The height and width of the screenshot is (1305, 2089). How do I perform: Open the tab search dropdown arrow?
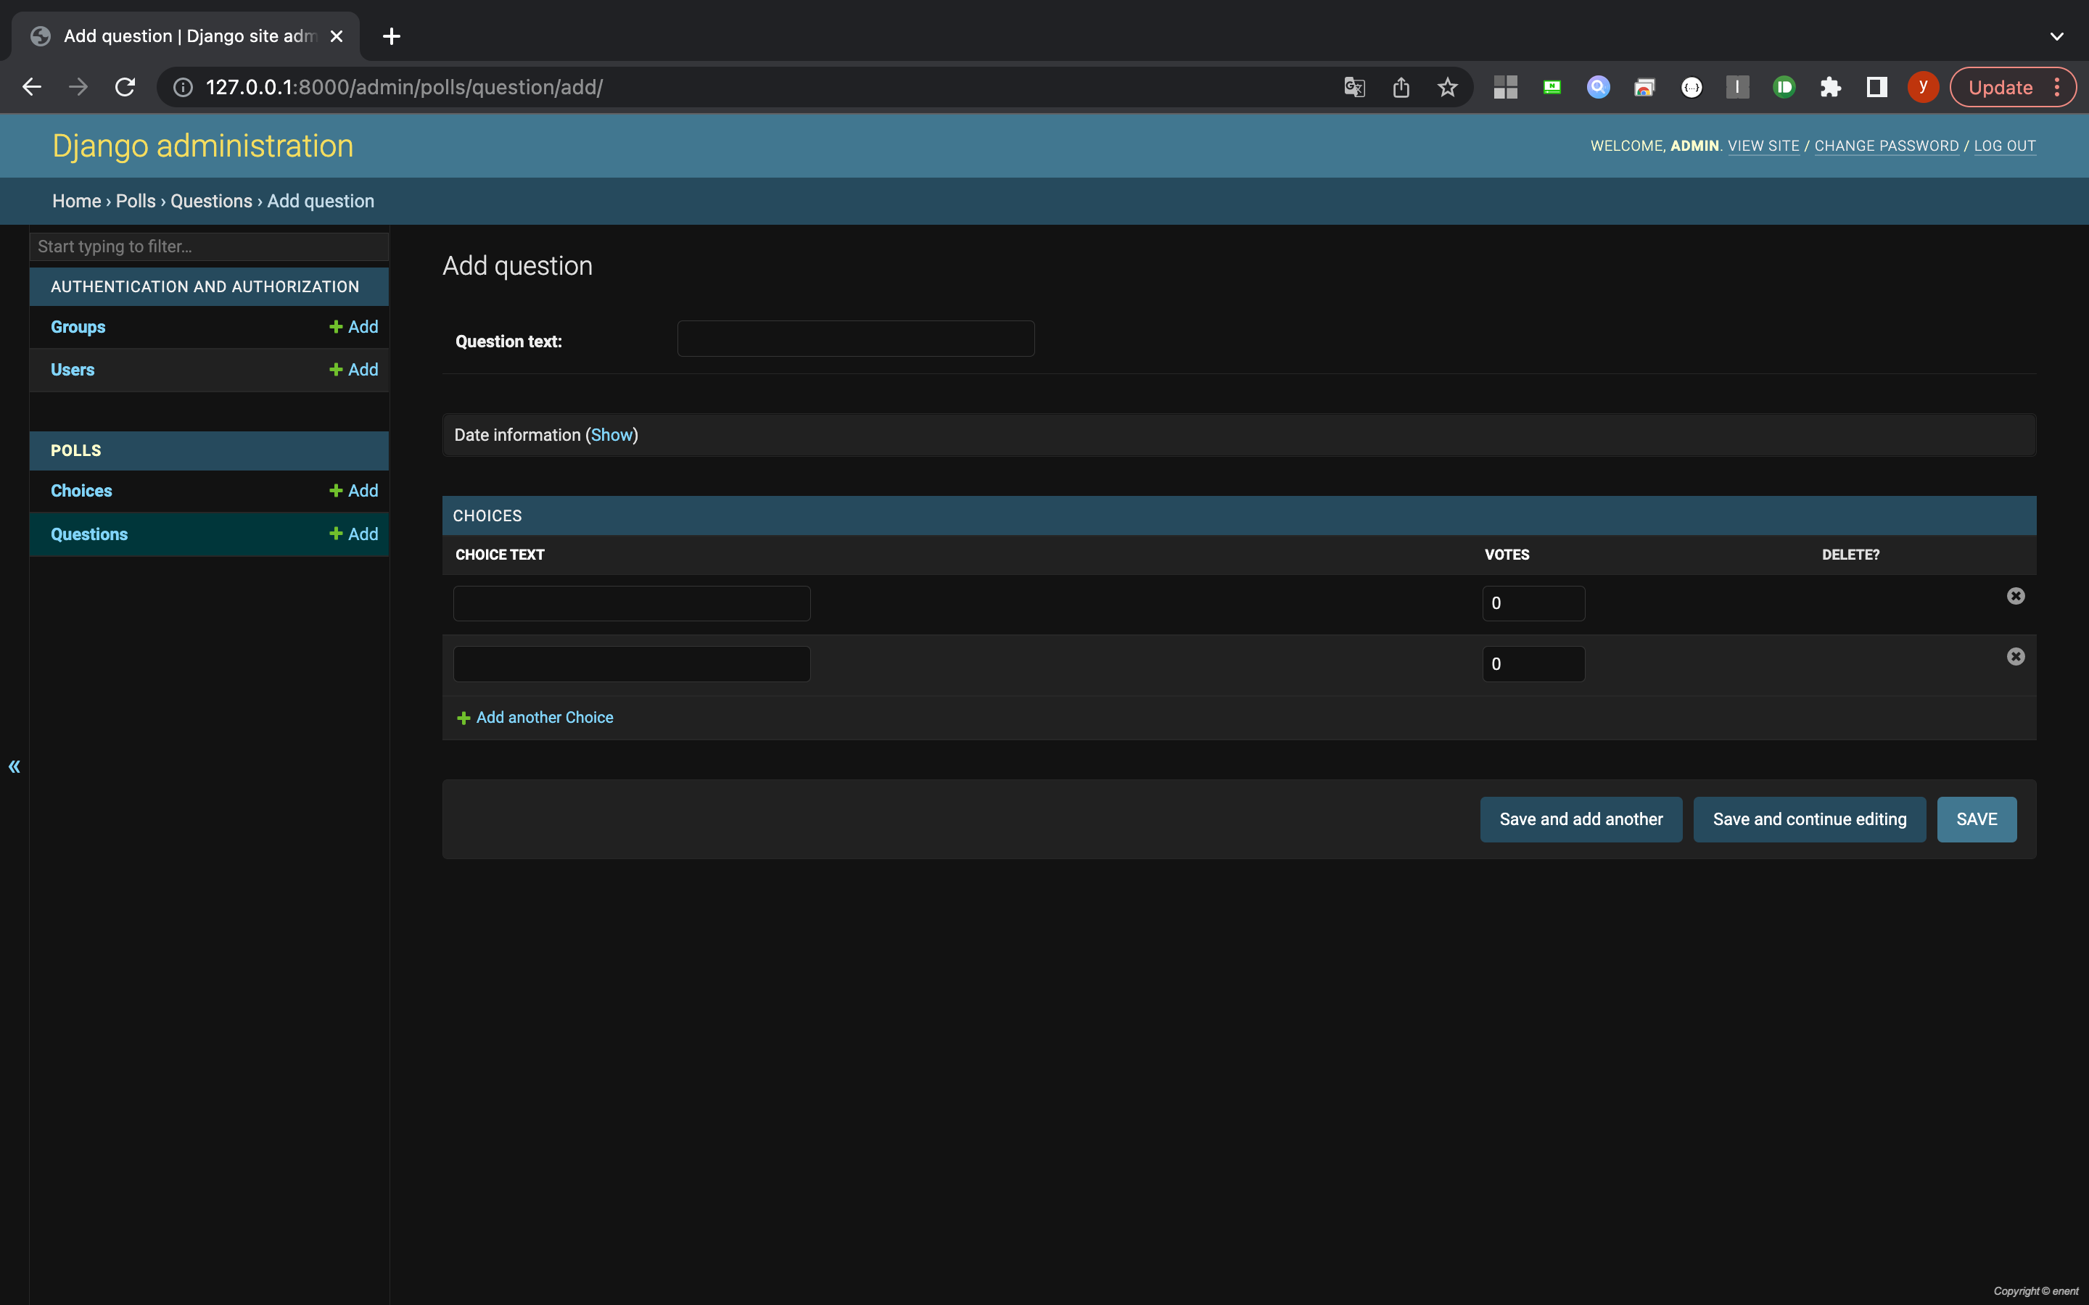[2056, 36]
